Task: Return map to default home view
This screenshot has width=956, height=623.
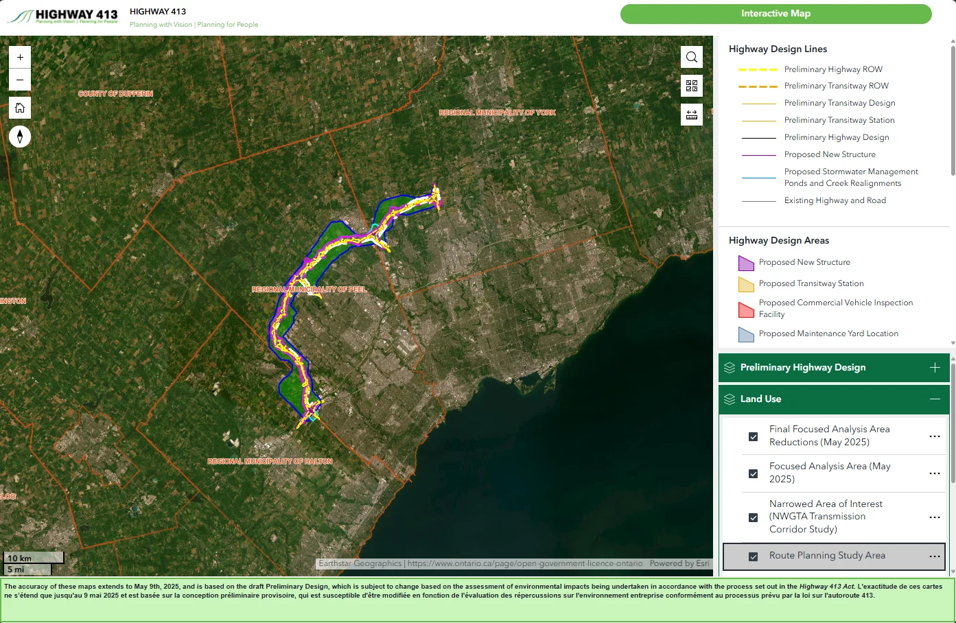Action: click(x=20, y=108)
